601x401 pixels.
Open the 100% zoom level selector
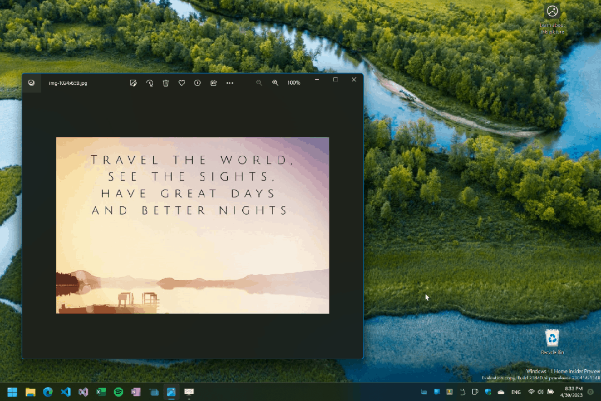[294, 83]
